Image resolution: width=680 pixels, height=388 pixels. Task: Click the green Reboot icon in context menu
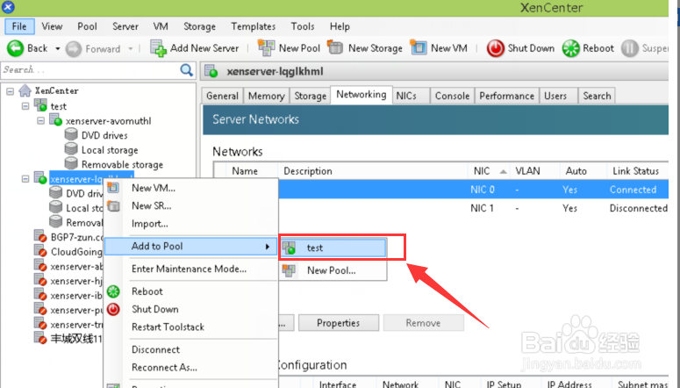tap(113, 291)
